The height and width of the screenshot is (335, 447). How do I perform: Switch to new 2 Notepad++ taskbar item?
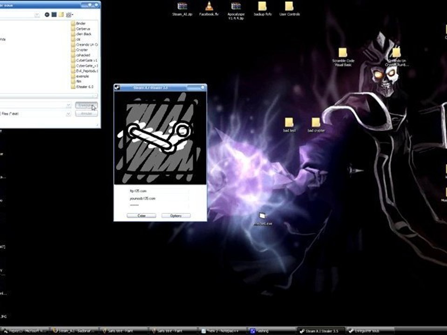pyautogui.click(x=223, y=331)
